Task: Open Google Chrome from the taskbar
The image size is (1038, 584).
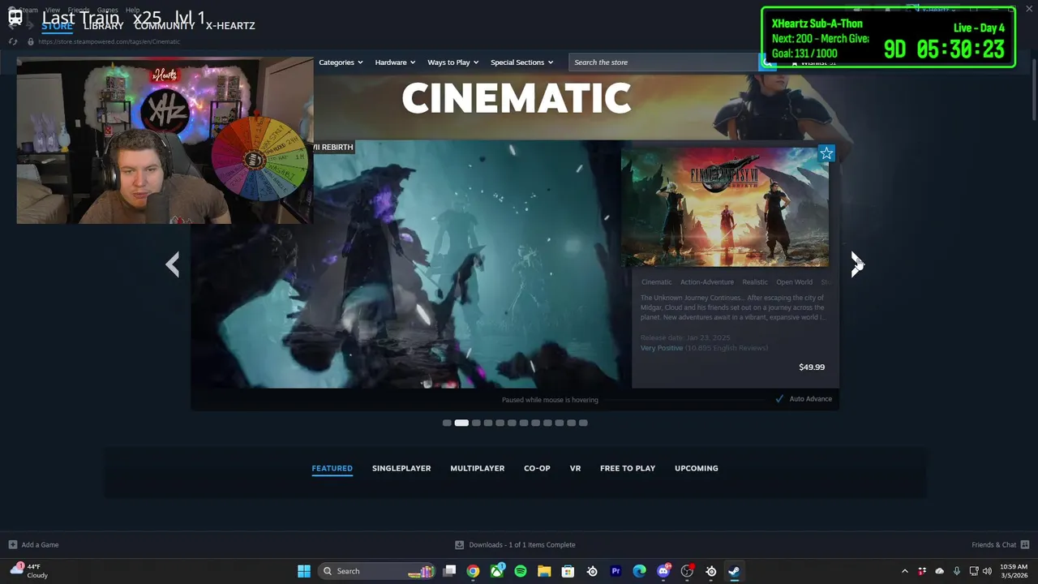Action: pyautogui.click(x=473, y=571)
